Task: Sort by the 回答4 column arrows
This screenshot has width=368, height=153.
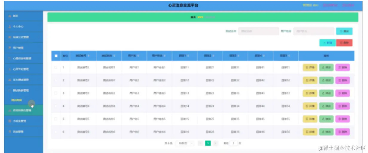Action: [x=263, y=56]
